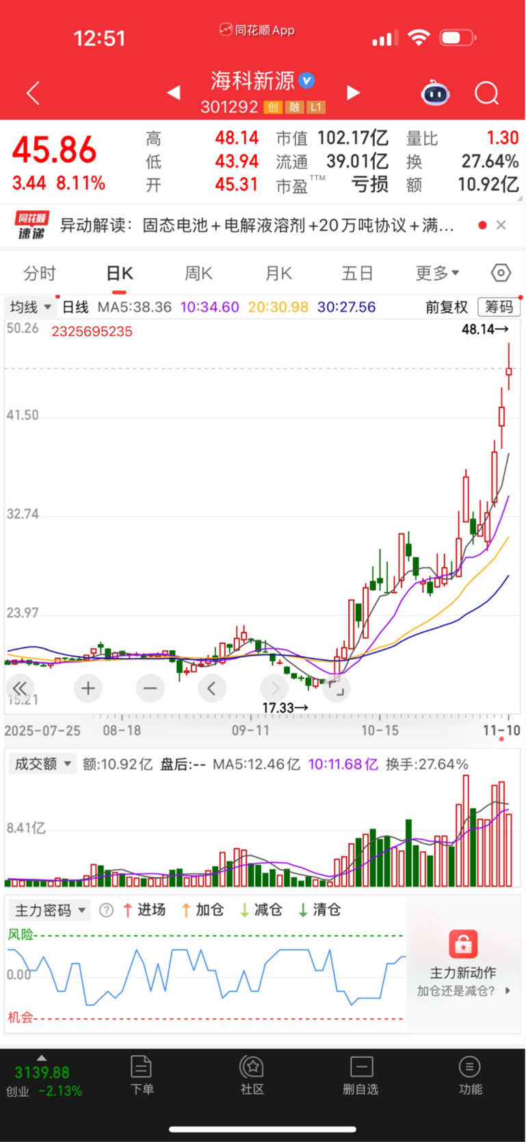Screen dimensions: 526x1142
Task: Tap the MA5:38.36 value
Action: 135,307
